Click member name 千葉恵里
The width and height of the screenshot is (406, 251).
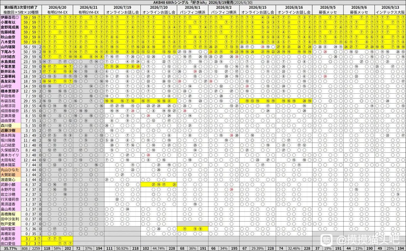click(x=8, y=67)
